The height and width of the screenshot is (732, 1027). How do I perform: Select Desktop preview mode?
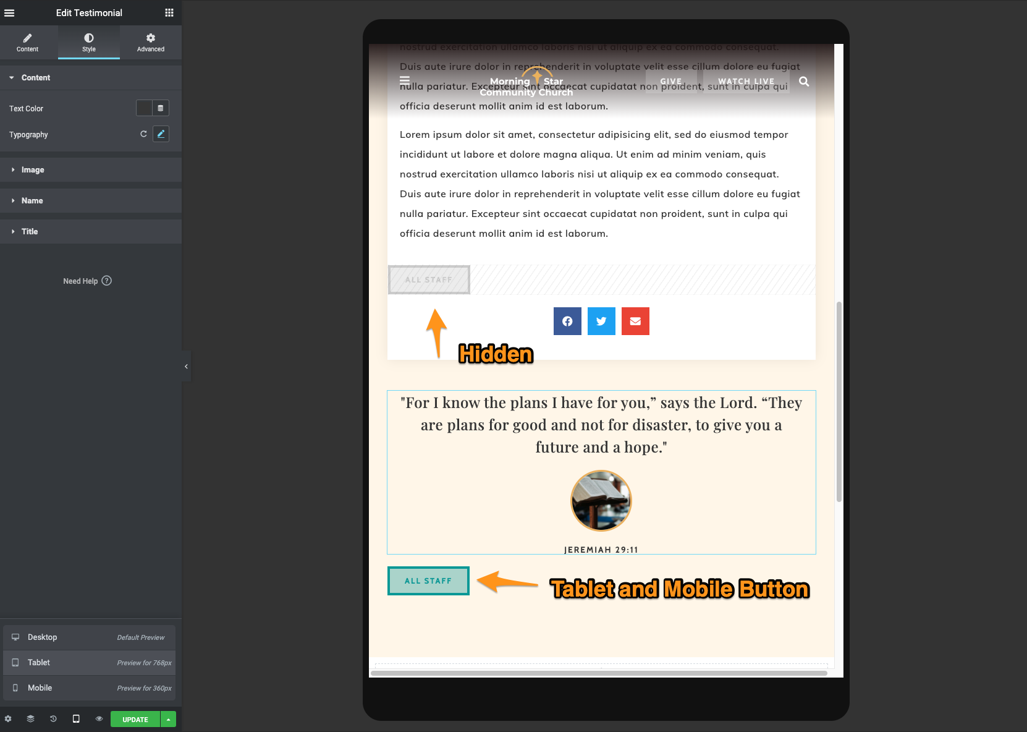89,637
